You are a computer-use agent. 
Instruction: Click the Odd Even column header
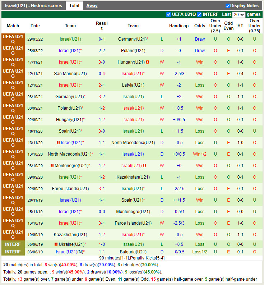point(228,26)
